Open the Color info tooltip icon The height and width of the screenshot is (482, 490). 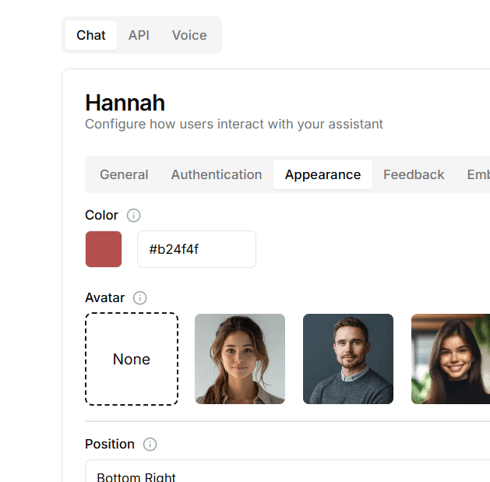pyautogui.click(x=133, y=216)
